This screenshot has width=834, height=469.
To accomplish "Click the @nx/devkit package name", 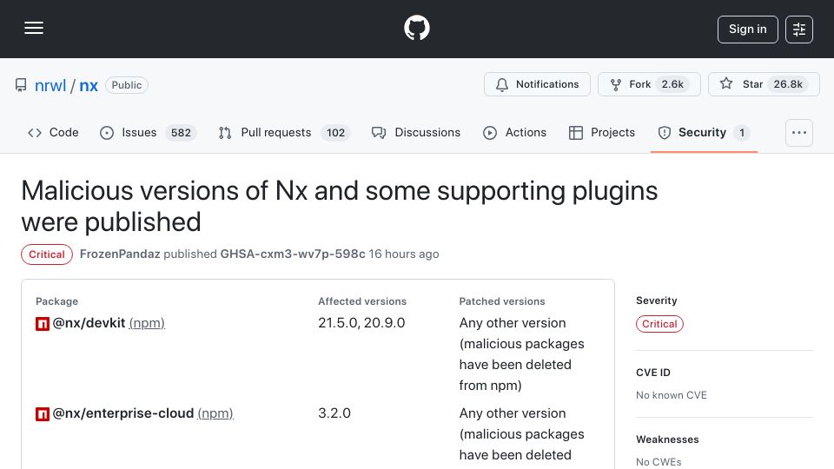I will click(x=89, y=323).
